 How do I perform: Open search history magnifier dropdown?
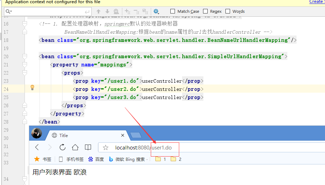9,11
